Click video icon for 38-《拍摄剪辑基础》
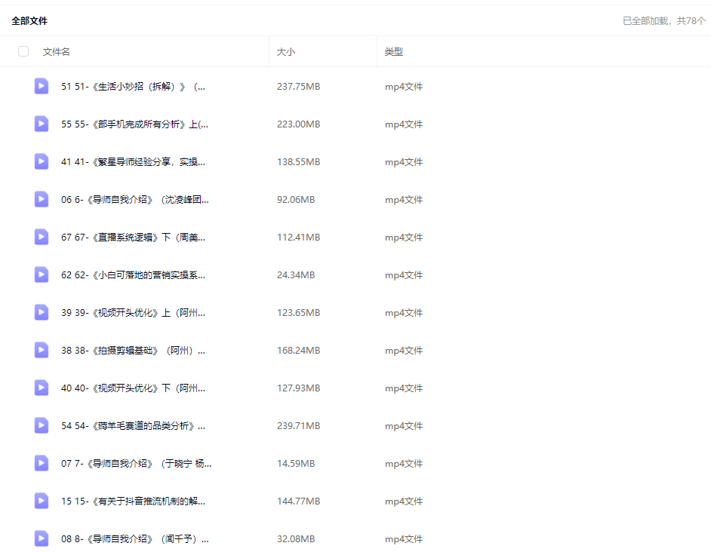711x552 pixels. tap(42, 350)
